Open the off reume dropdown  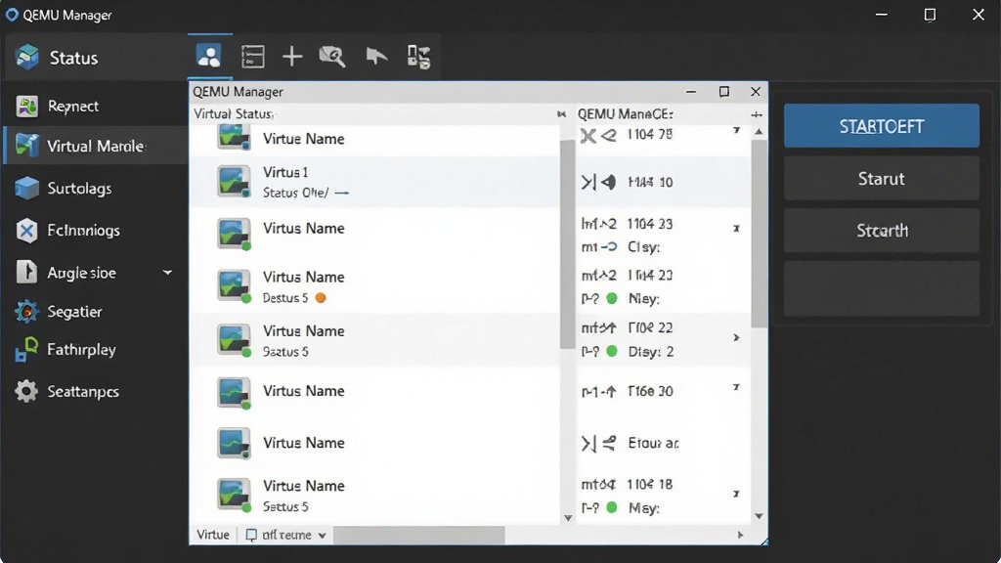point(286,535)
